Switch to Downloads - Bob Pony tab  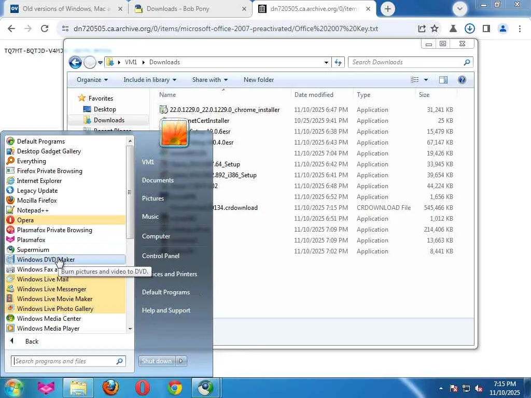point(191,9)
